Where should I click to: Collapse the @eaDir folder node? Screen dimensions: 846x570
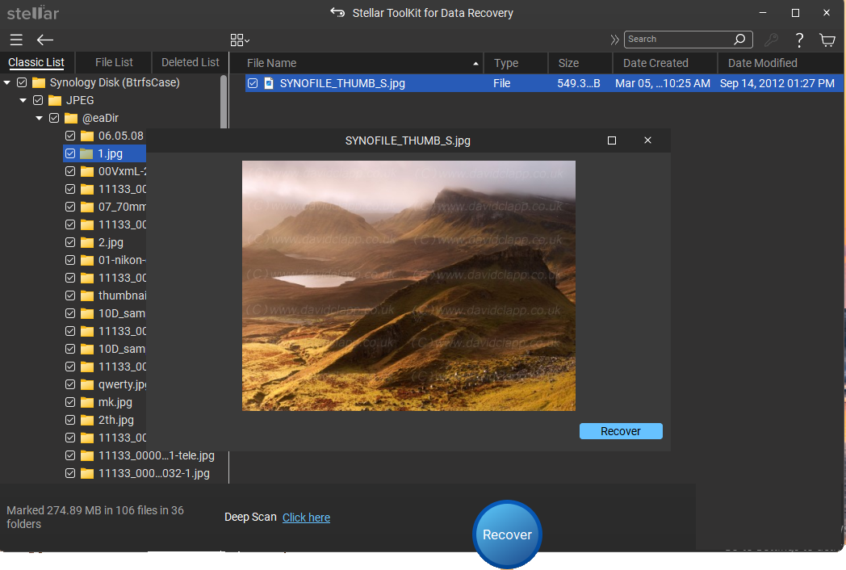(40, 118)
